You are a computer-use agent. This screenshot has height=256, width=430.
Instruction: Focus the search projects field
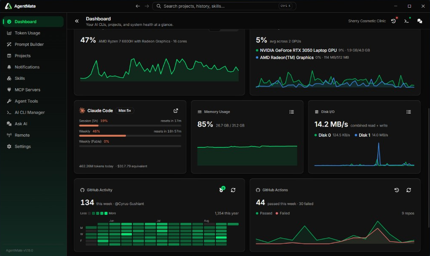coord(224,6)
